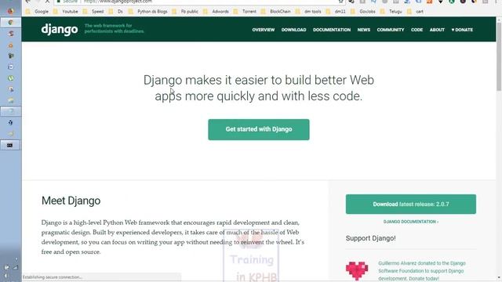Viewport: 502px width, 282px height.
Task: Open Firefox from the taskbar
Action: click(10, 11)
